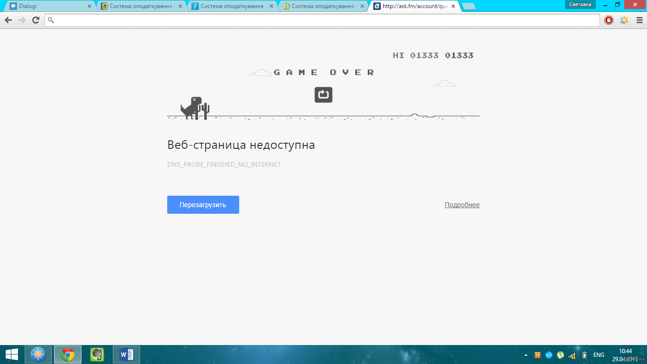Screen dimensions: 647x364
Task: Click the Перезагрузить button
Action: coord(203,205)
